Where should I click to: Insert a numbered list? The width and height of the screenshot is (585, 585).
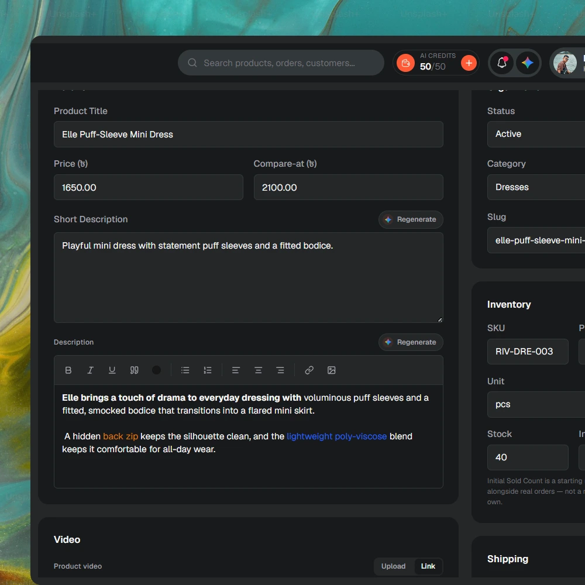pyautogui.click(x=208, y=370)
